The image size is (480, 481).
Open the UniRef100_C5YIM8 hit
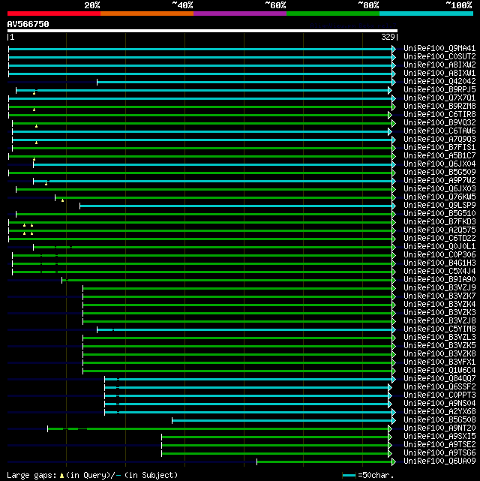[x=439, y=329]
